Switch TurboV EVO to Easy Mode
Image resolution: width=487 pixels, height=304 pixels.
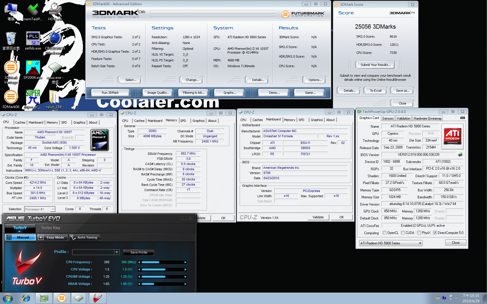point(52,237)
